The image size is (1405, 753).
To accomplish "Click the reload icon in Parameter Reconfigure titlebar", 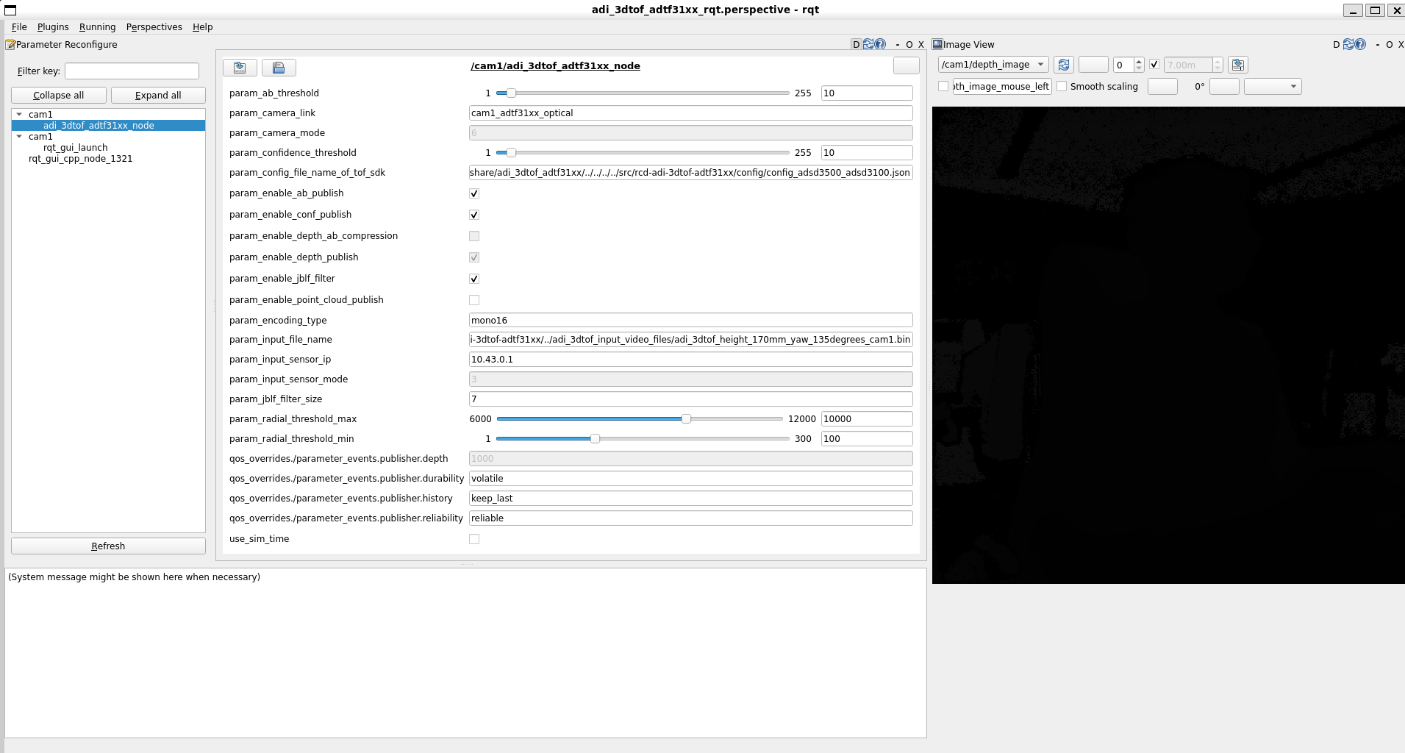I will pos(867,44).
